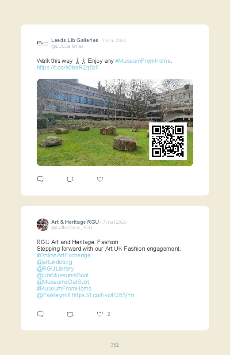Viewport: 230px width, 355px height.
Task: Click reply icon on Art & Heritage RGU tweet
Action: pos(40,314)
